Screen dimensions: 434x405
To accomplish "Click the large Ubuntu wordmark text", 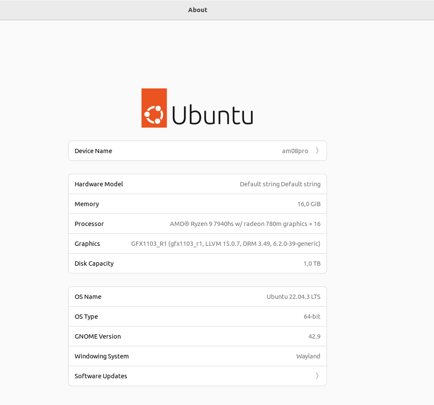I will pyautogui.click(x=213, y=115).
